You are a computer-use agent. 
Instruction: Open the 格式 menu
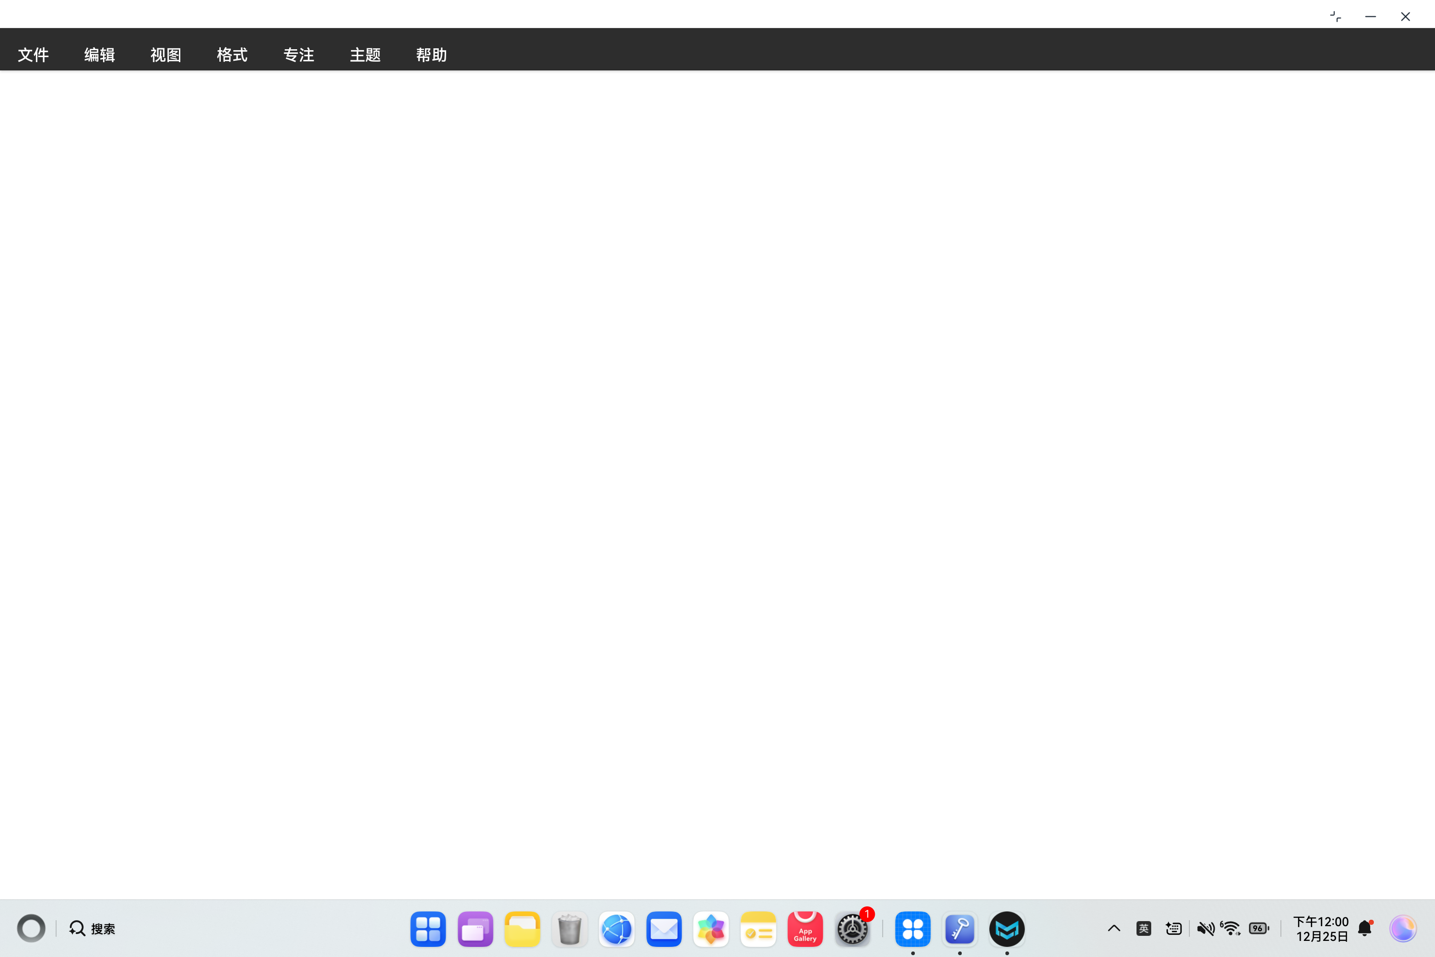click(232, 55)
